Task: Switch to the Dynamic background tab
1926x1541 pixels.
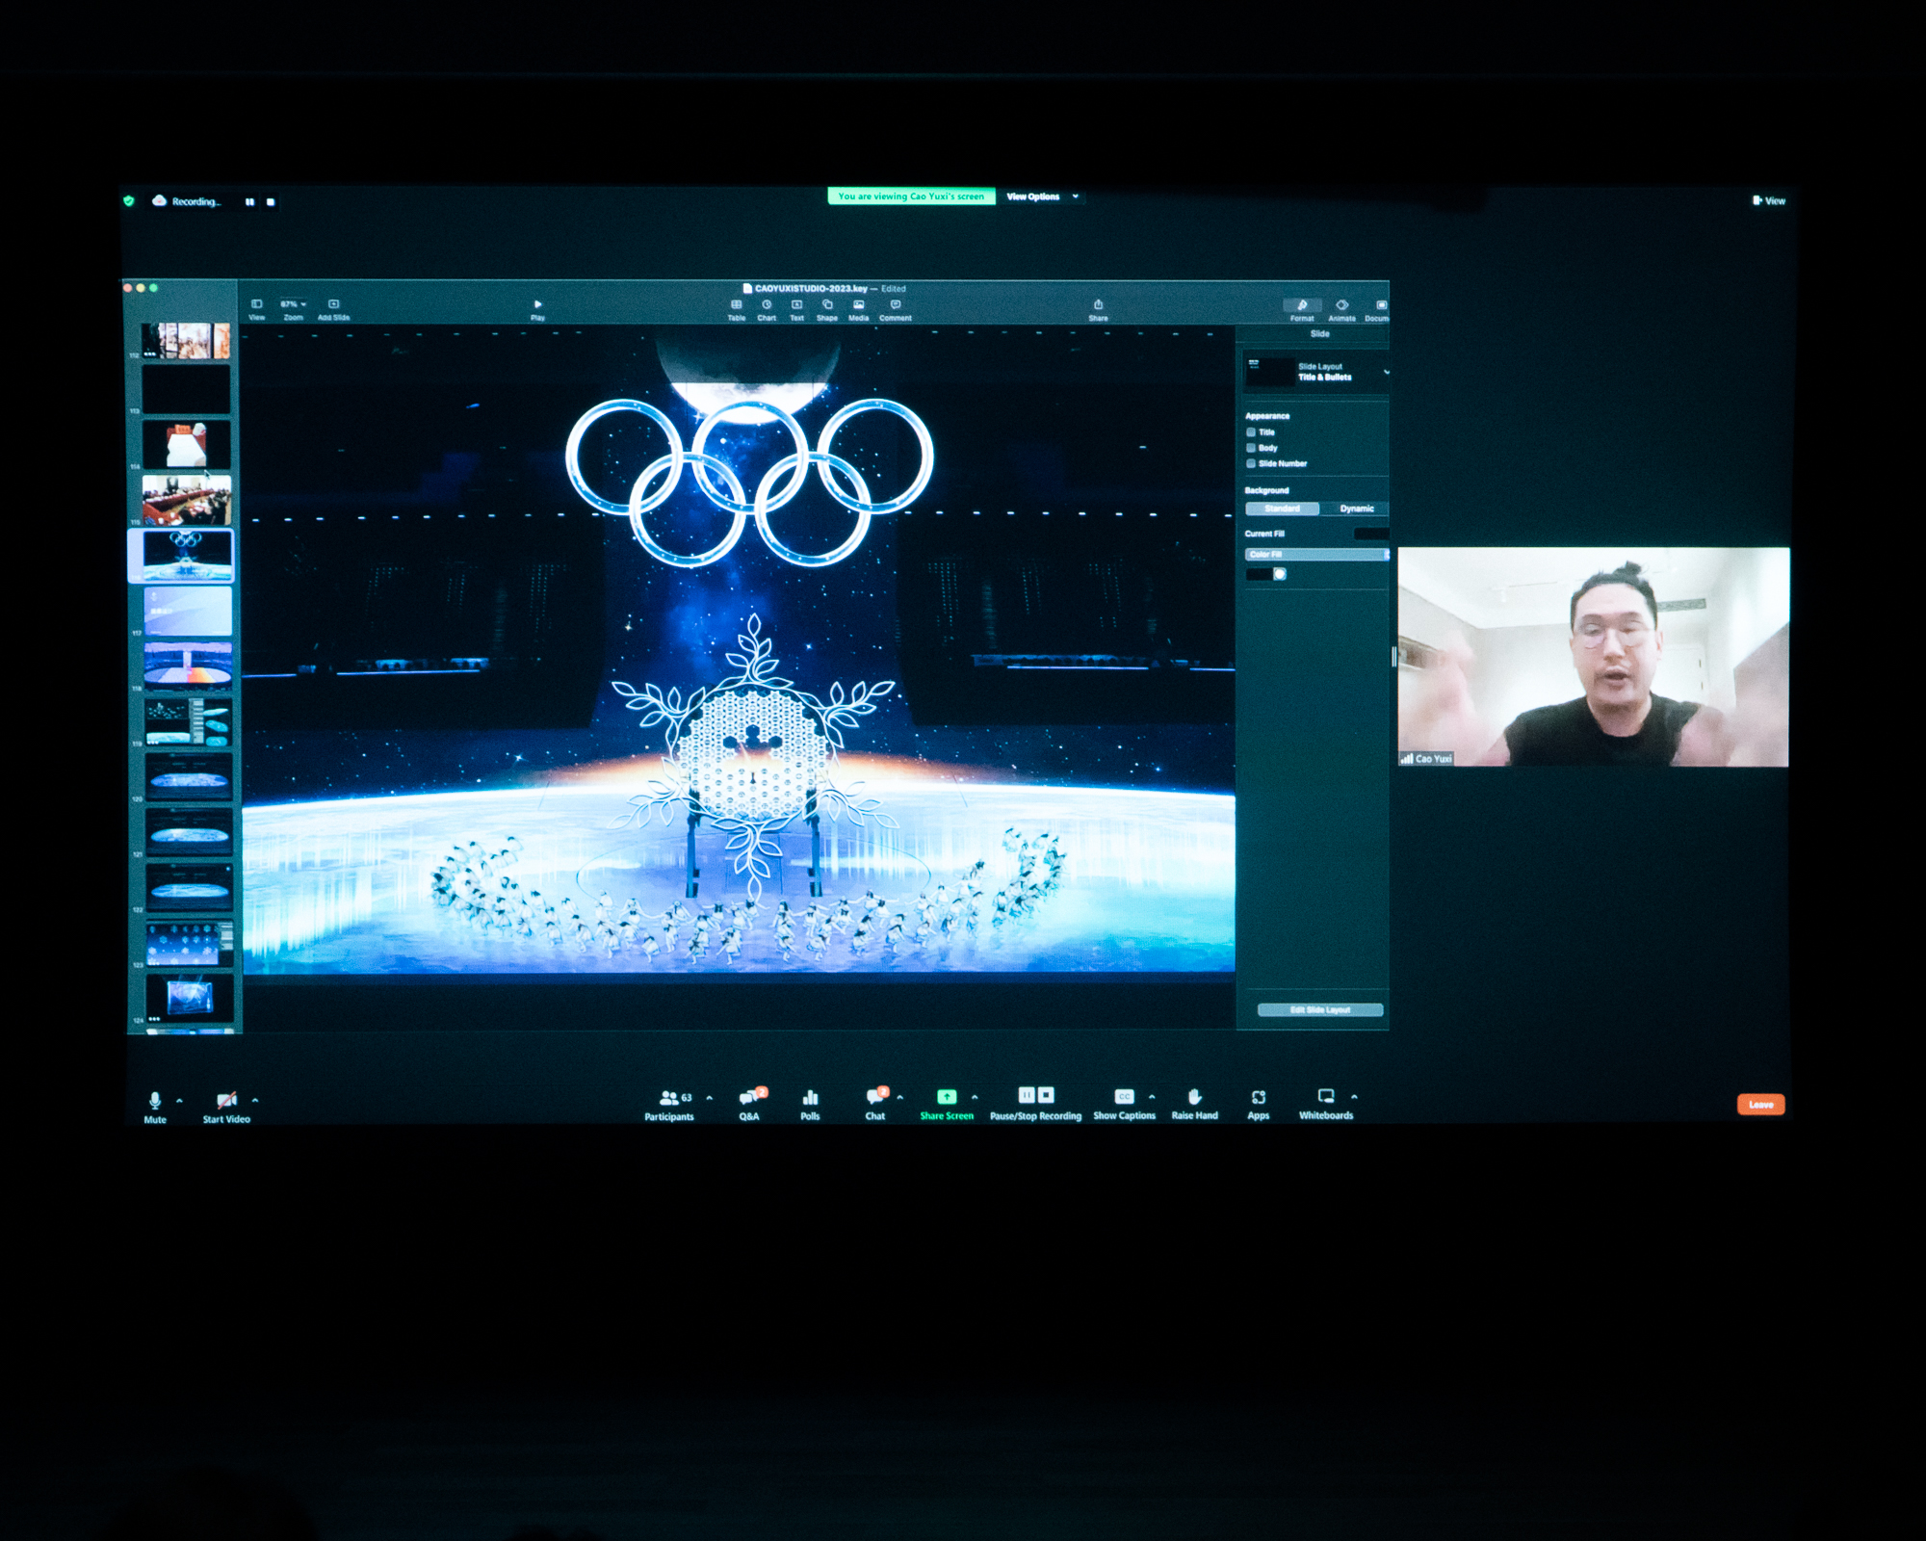Action: pyautogui.click(x=1356, y=509)
